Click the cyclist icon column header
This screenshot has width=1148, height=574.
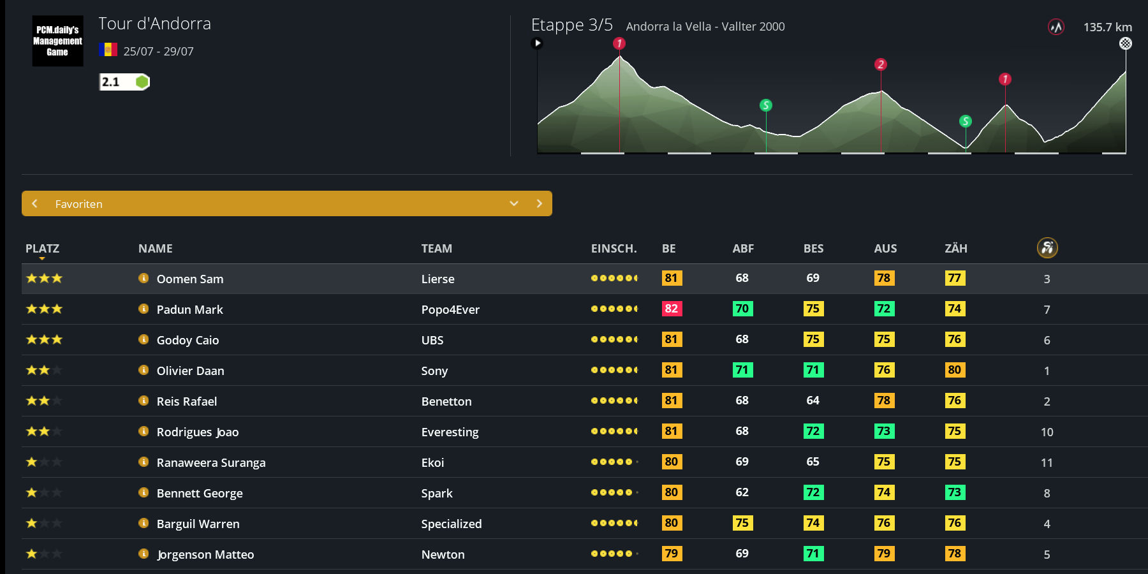tap(1047, 247)
